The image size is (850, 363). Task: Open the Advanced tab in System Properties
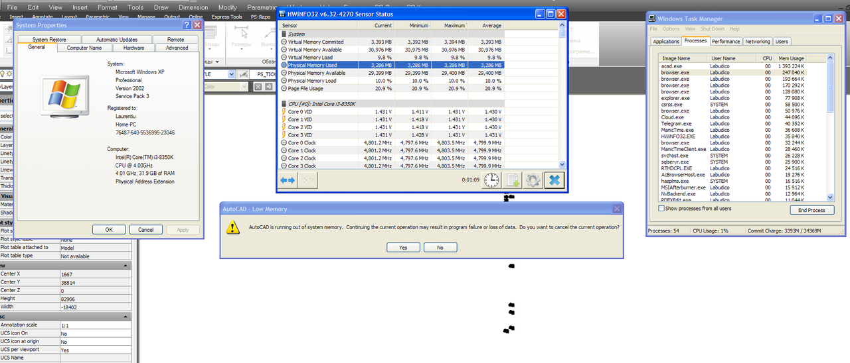(177, 48)
